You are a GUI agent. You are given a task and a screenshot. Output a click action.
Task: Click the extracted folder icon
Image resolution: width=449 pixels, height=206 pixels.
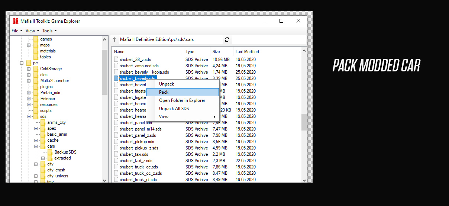coord(50,158)
